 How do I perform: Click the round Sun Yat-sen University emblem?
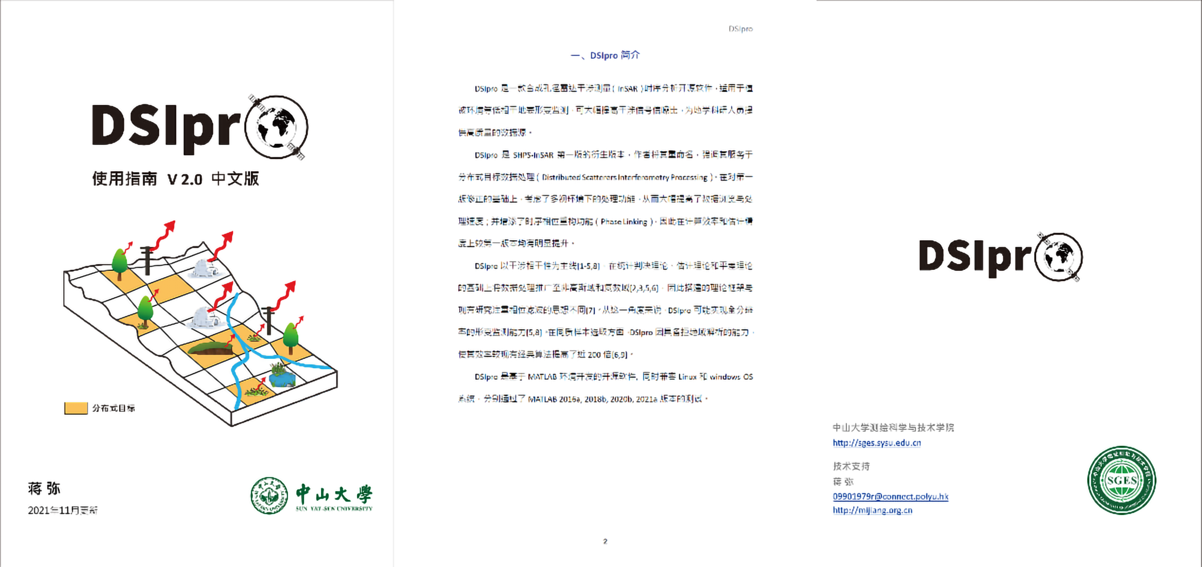pyautogui.click(x=269, y=495)
